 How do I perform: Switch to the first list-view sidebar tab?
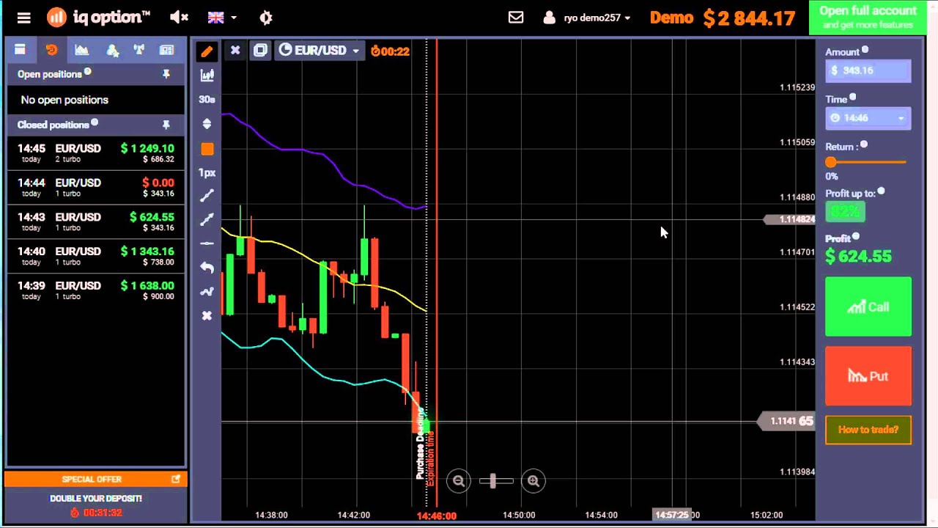pyautogui.click(x=20, y=50)
